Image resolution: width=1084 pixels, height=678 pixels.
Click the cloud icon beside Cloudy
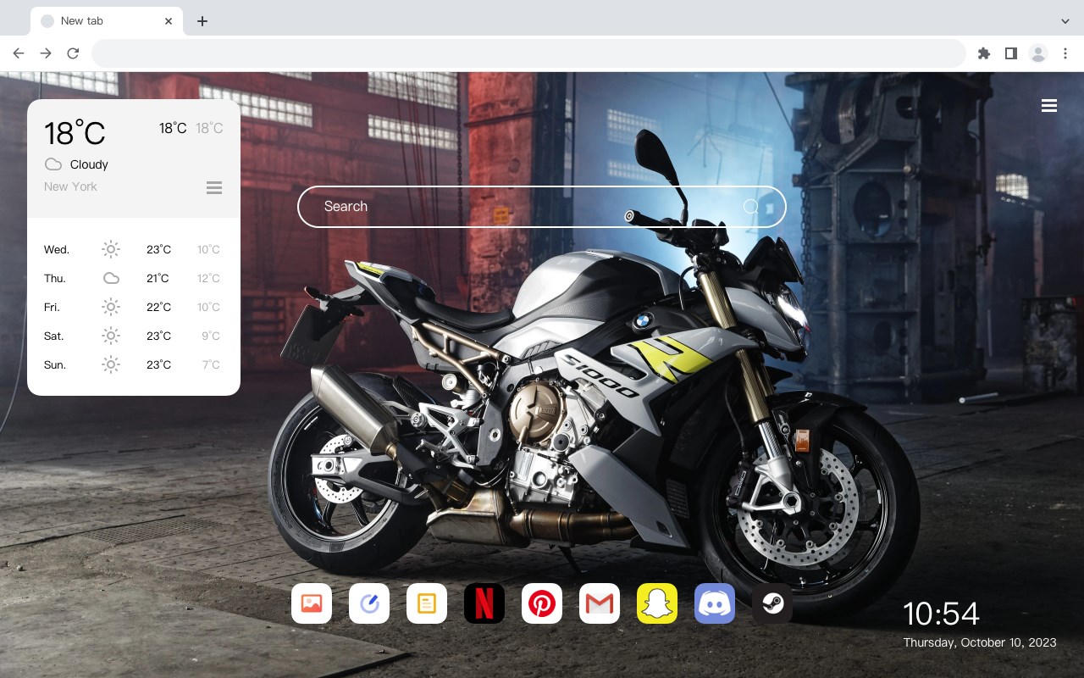[53, 164]
